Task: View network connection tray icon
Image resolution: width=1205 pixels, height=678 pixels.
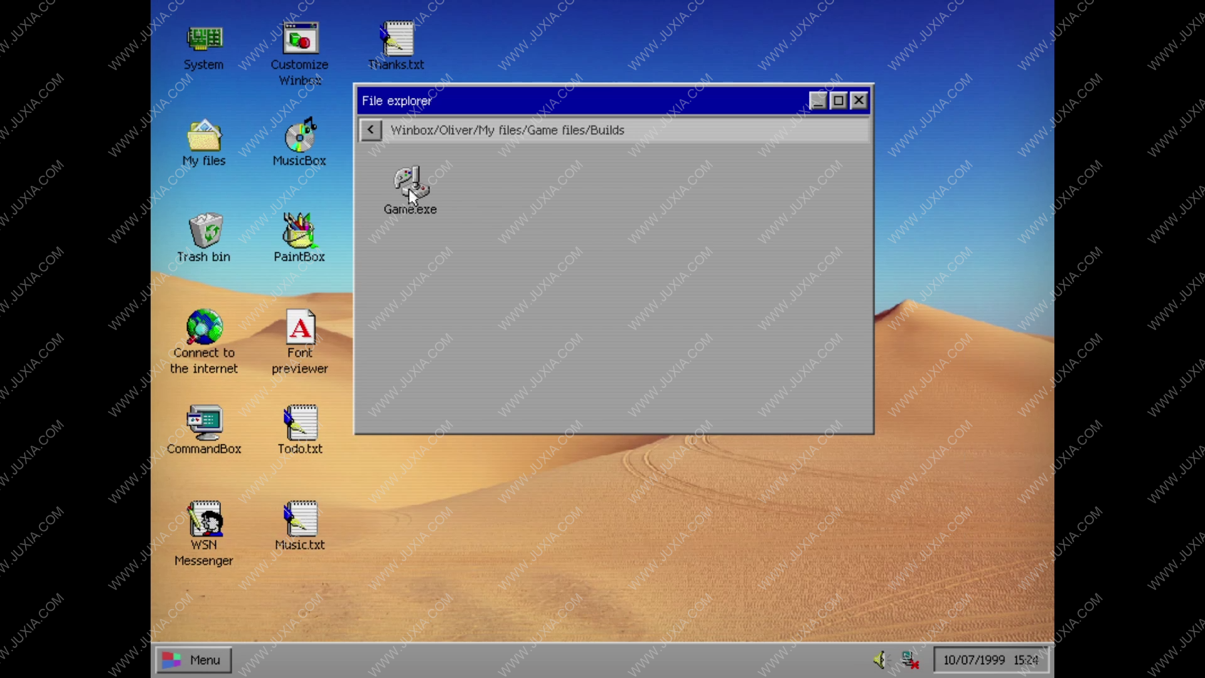Action: 907,660
